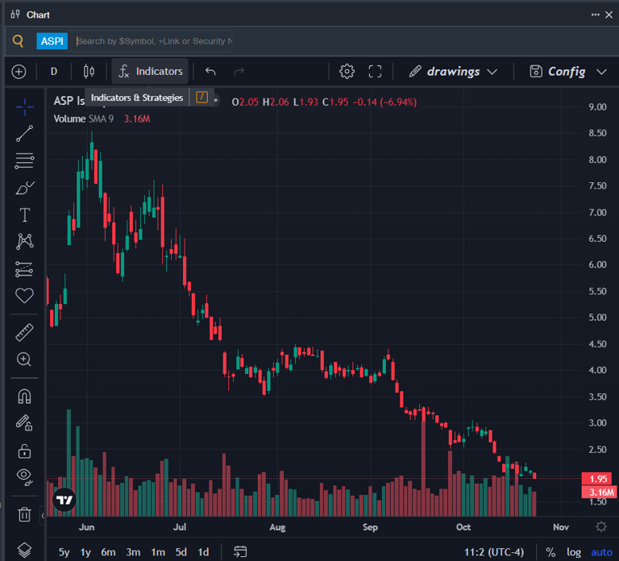Toggle percent scale mode
The width and height of the screenshot is (619, 561).
[550, 552]
